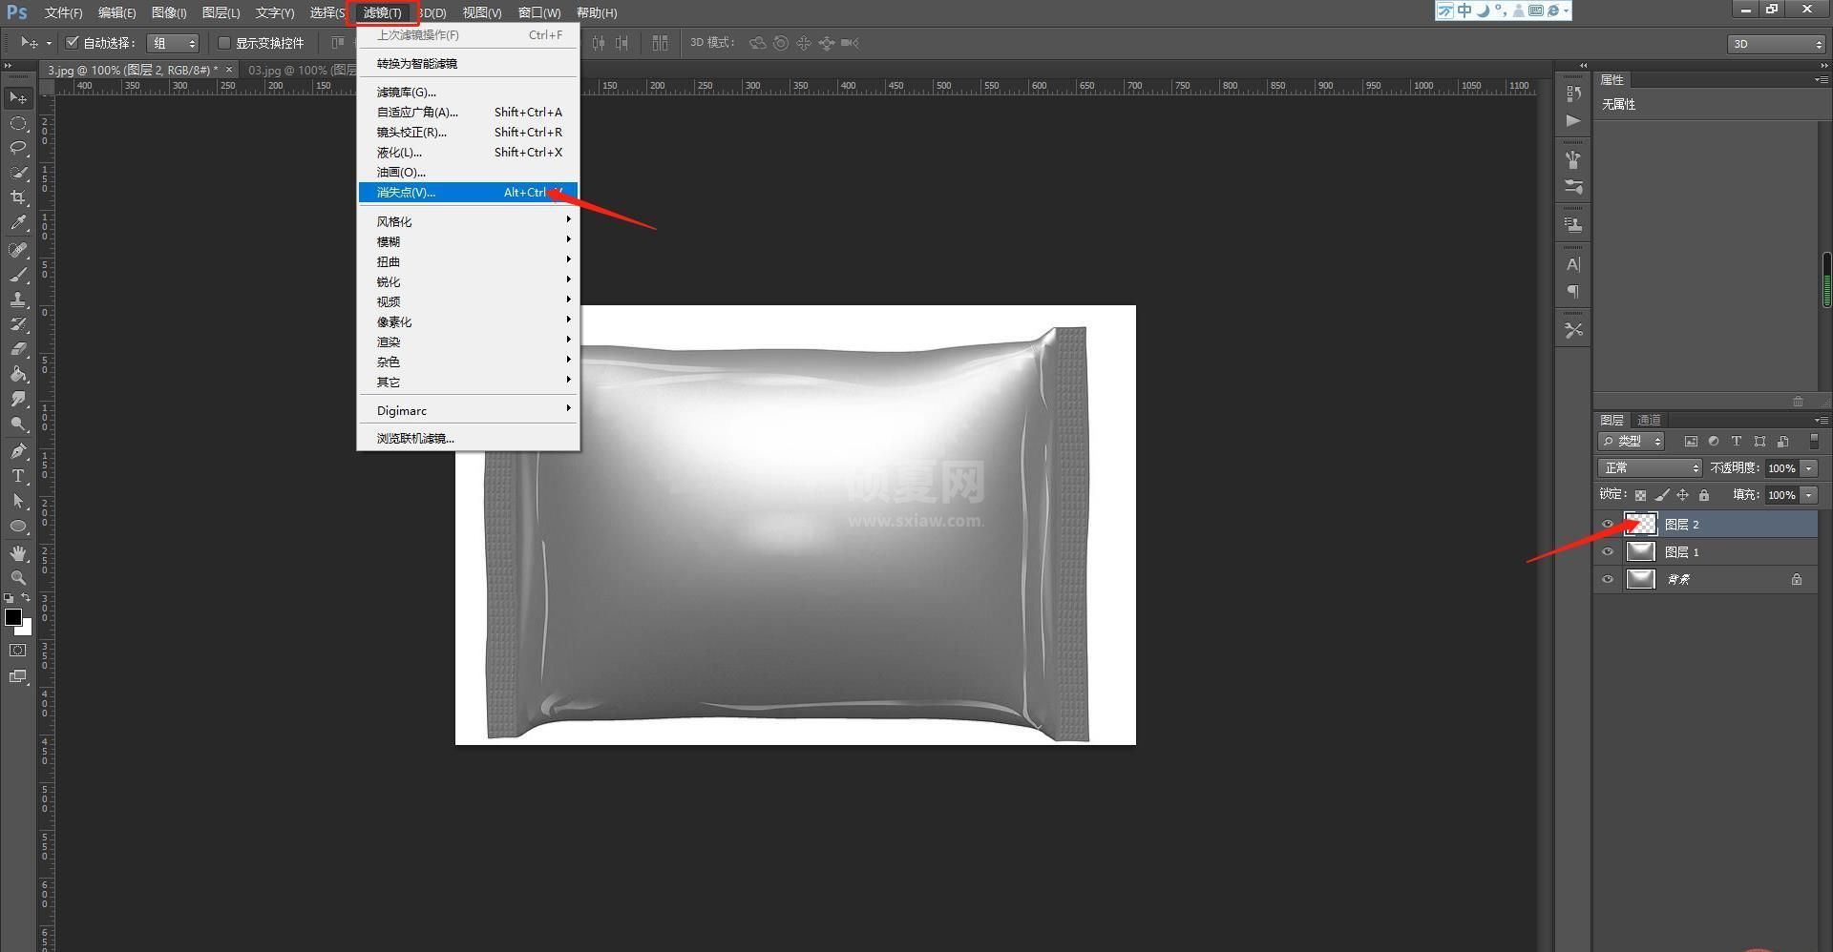Filter layers by type layer icon
Image resolution: width=1833 pixels, height=952 pixels.
click(1737, 442)
